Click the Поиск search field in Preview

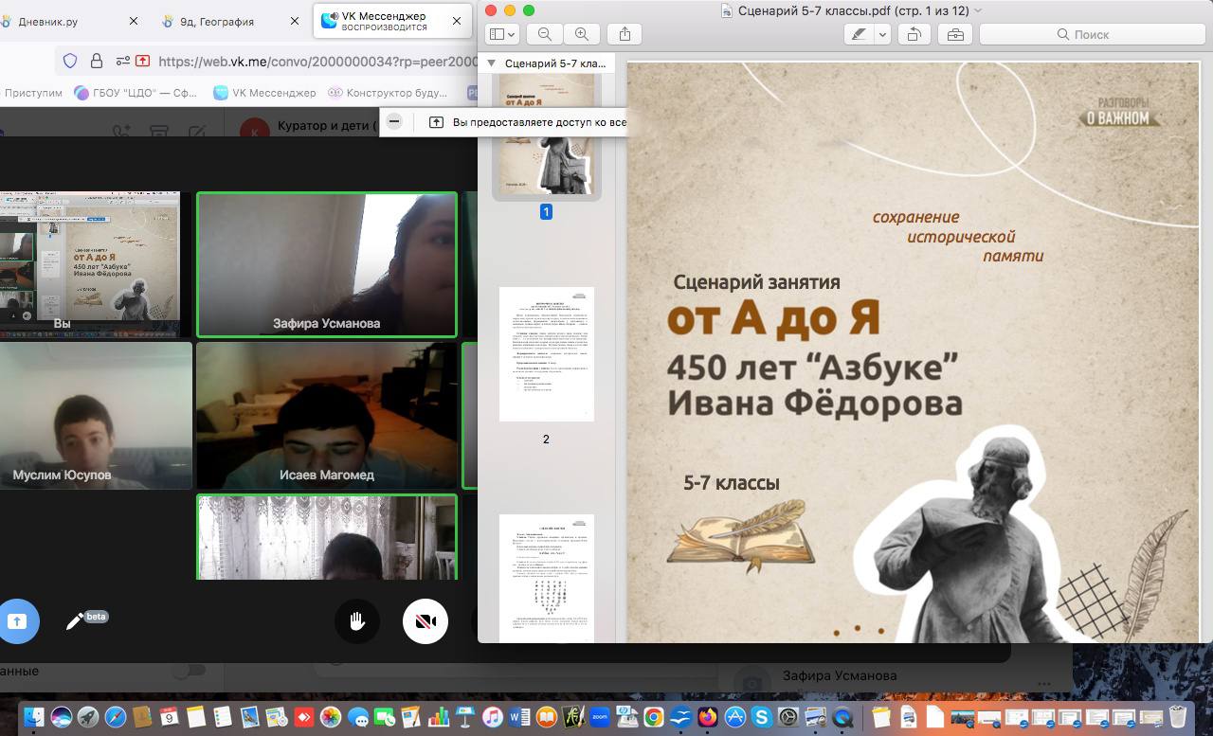(x=1090, y=34)
